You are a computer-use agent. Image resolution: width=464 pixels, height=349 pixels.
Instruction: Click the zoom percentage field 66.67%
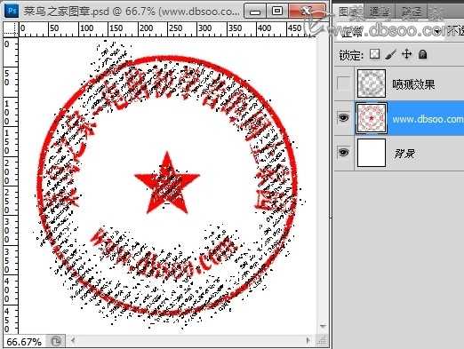(x=24, y=342)
